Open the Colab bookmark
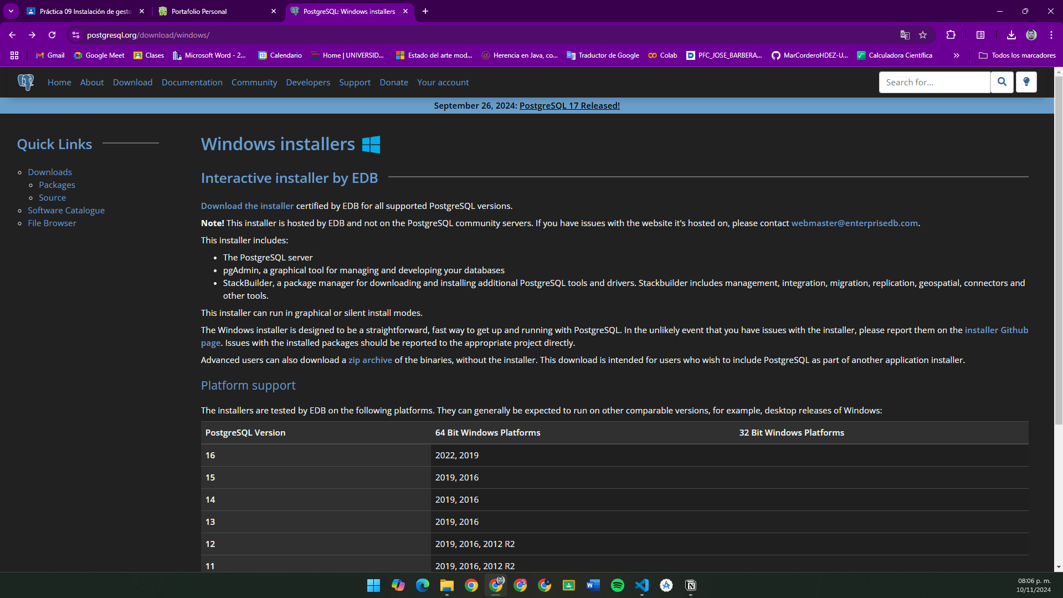The image size is (1063, 598). pyautogui.click(x=663, y=55)
